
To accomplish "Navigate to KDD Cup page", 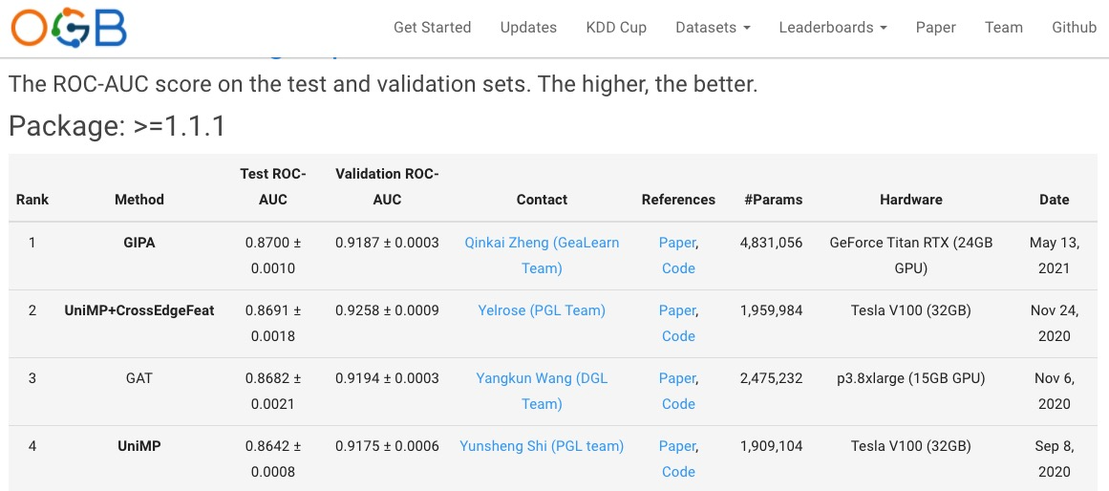I will click(x=616, y=28).
